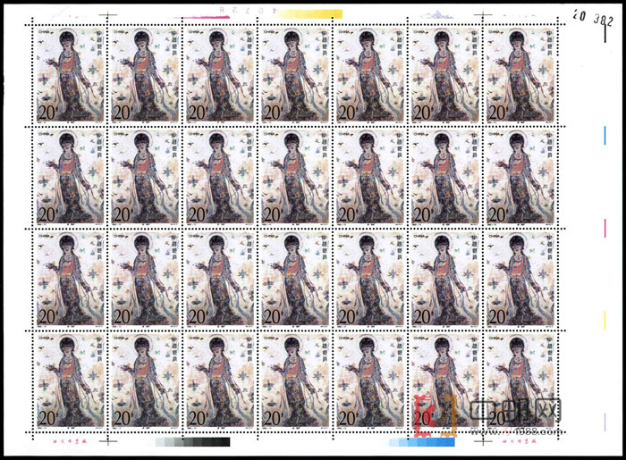
Task: Select the fourth stamp in the second row
Action: tap(292, 176)
